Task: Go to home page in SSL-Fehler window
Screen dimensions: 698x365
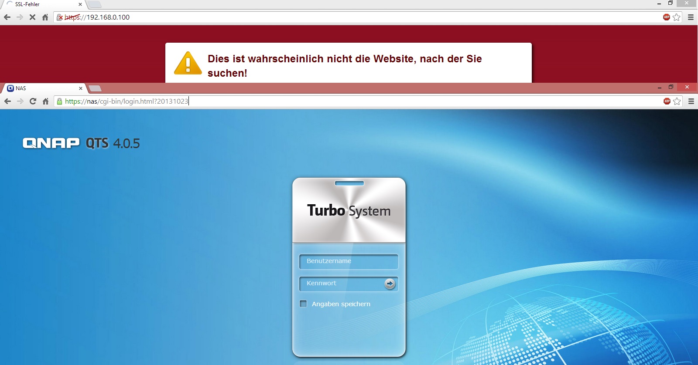Action: [45, 17]
